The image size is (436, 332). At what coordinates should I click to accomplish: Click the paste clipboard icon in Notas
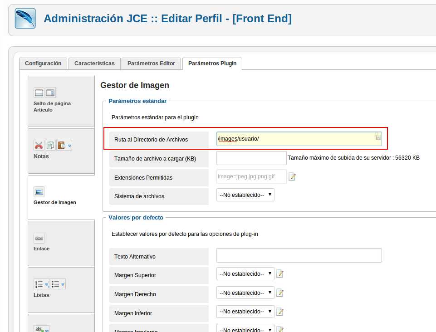click(x=62, y=145)
